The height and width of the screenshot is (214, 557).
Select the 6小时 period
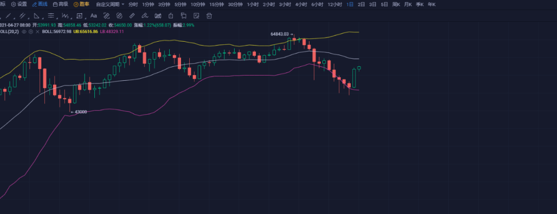(x=317, y=4)
